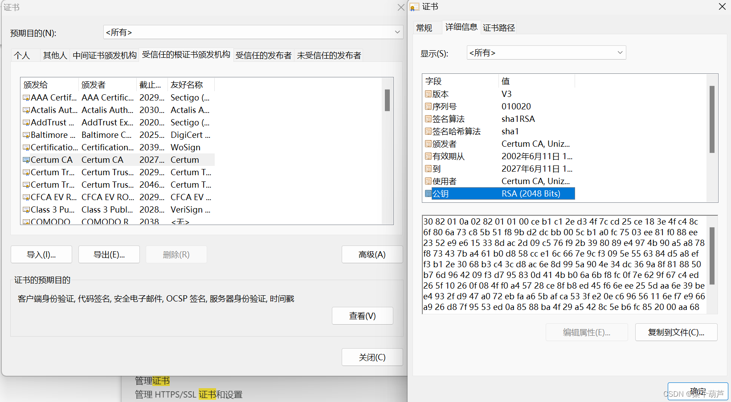Click the 有效期从 field icon

(x=428, y=156)
